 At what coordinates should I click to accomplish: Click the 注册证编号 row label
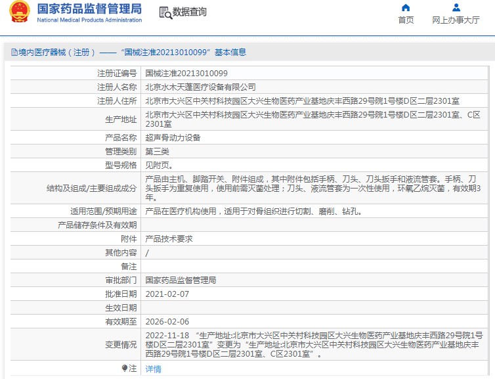(x=117, y=74)
